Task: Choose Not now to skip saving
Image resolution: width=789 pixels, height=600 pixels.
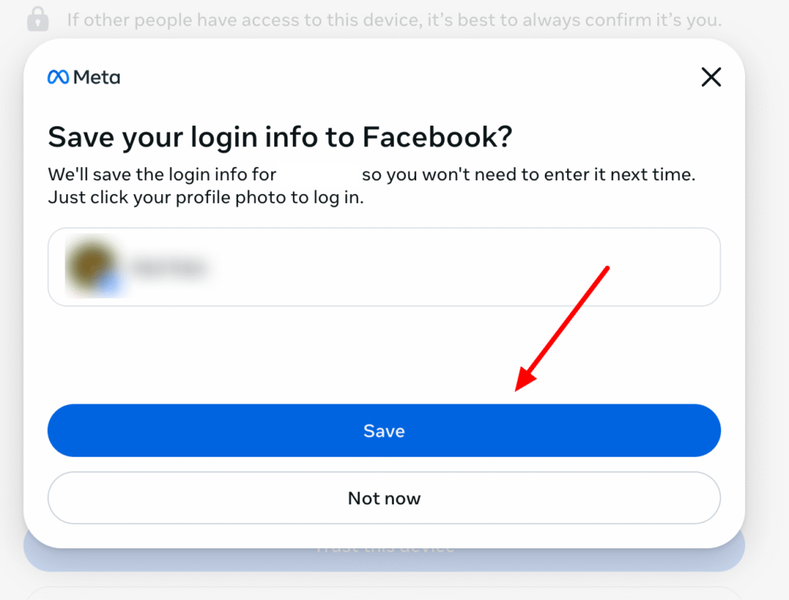Action: point(384,498)
